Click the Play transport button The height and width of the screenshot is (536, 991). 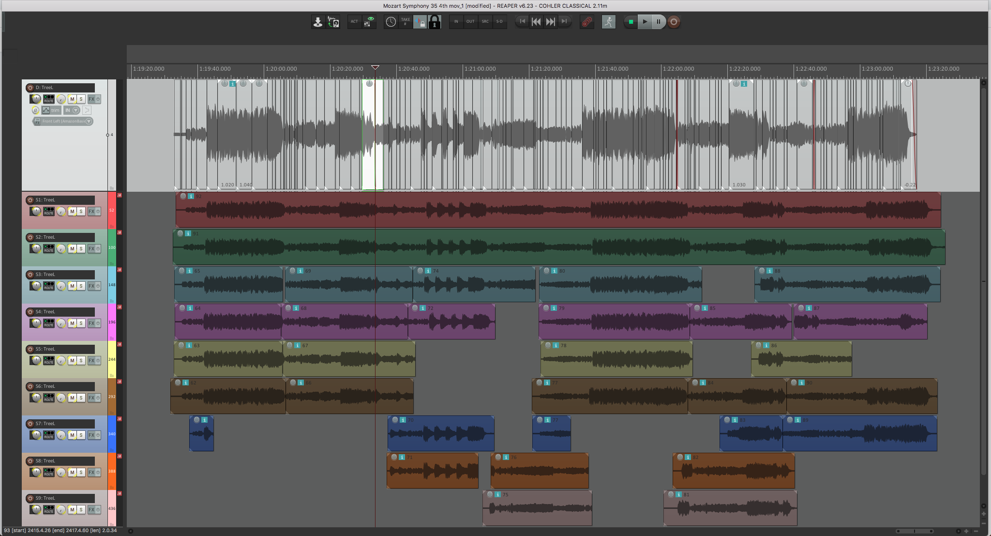[645, 22]
